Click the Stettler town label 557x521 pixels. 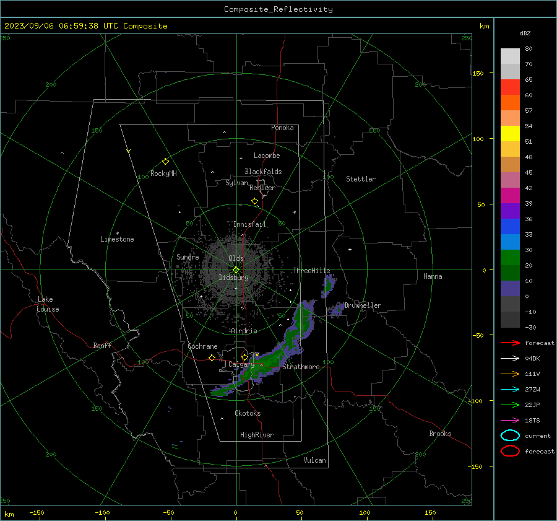pyautogui.click(x=361, y=179)
